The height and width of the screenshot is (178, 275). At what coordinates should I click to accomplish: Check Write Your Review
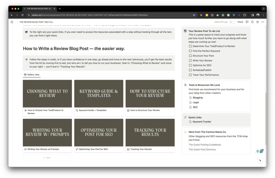(x=190, y=60)
